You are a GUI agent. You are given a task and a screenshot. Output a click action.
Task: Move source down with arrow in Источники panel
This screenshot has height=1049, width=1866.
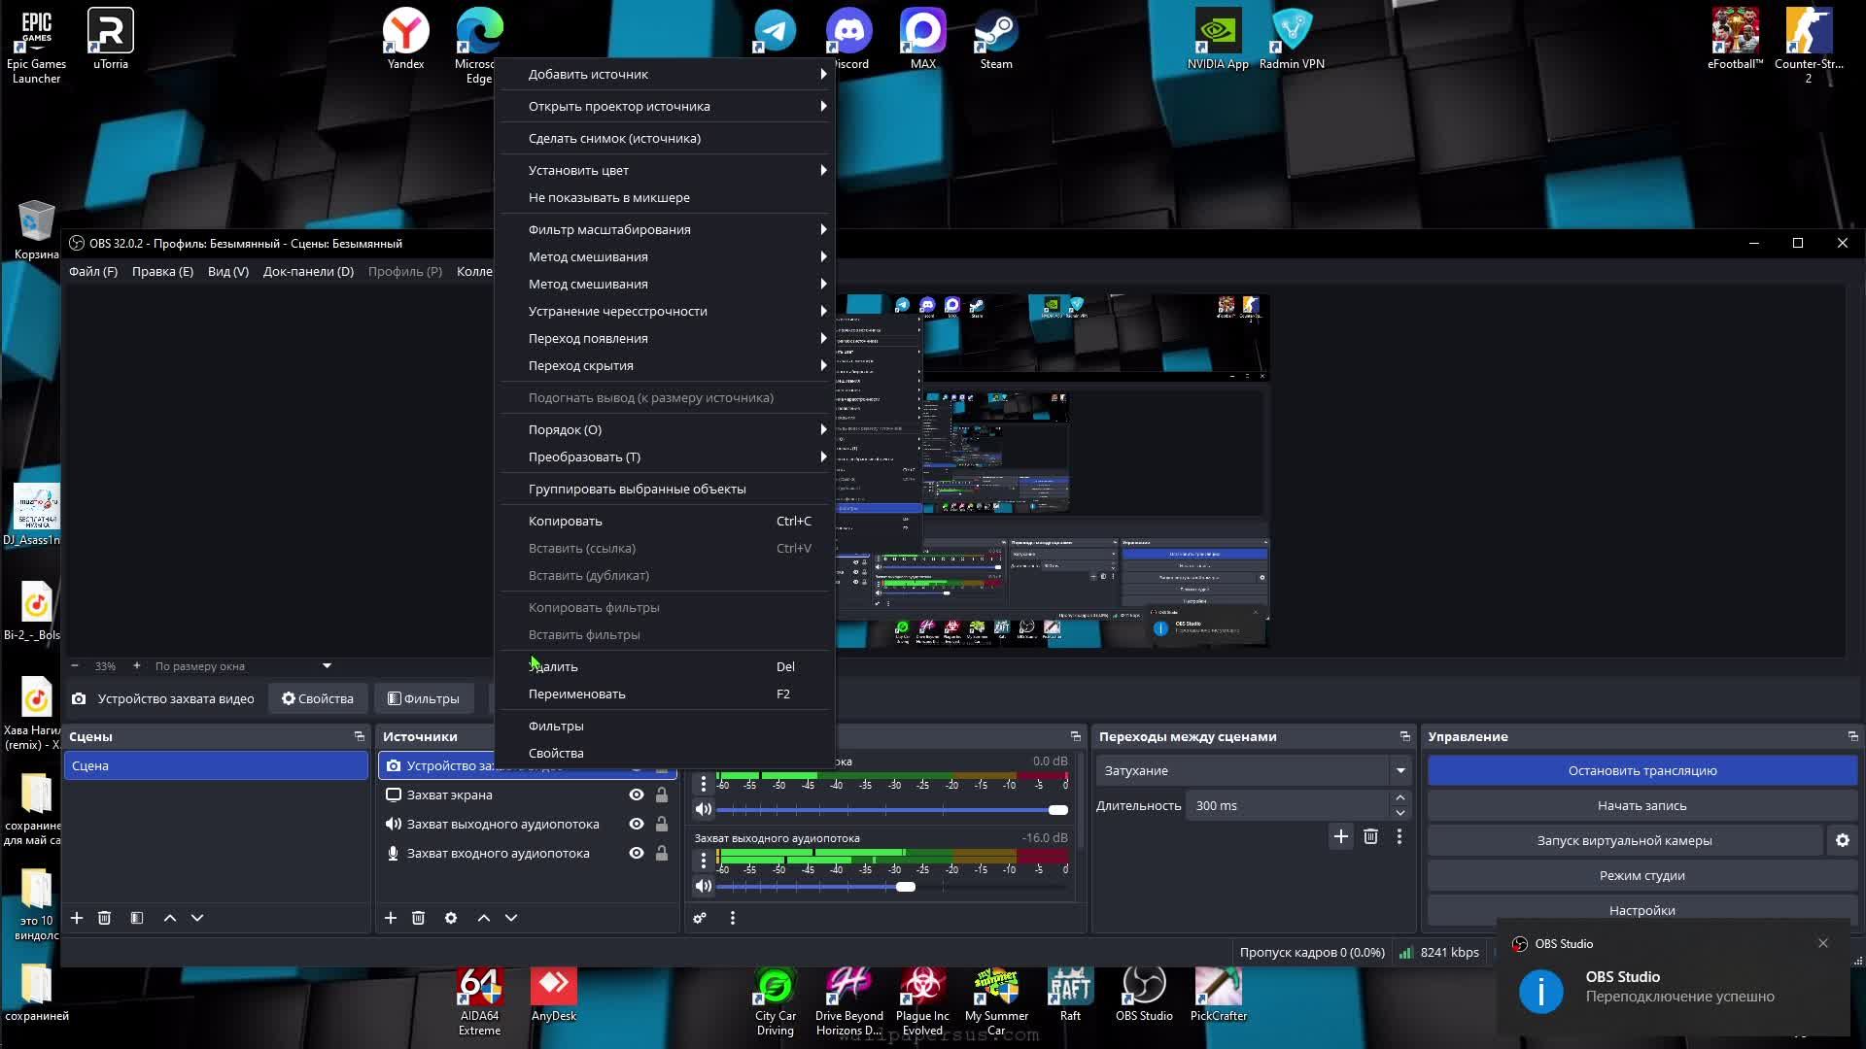(x=511, y=918)
